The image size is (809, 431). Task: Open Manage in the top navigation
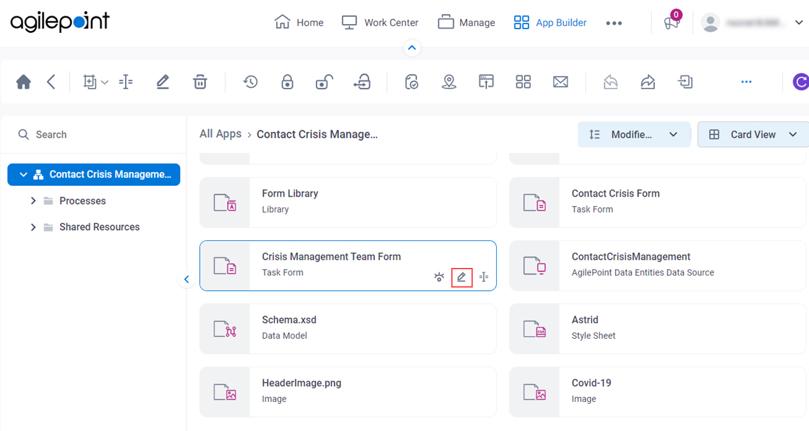(466, 22)
